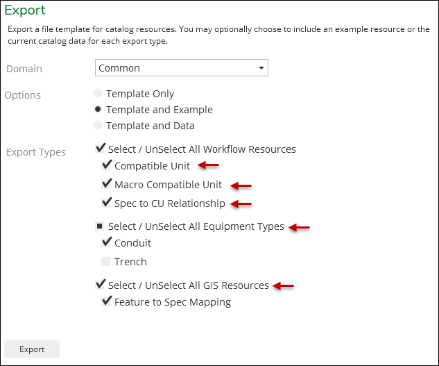Image resolution: width=439 pixels, height=366 pixels.
Task: Click the Export button
Action: click(32, 349)
